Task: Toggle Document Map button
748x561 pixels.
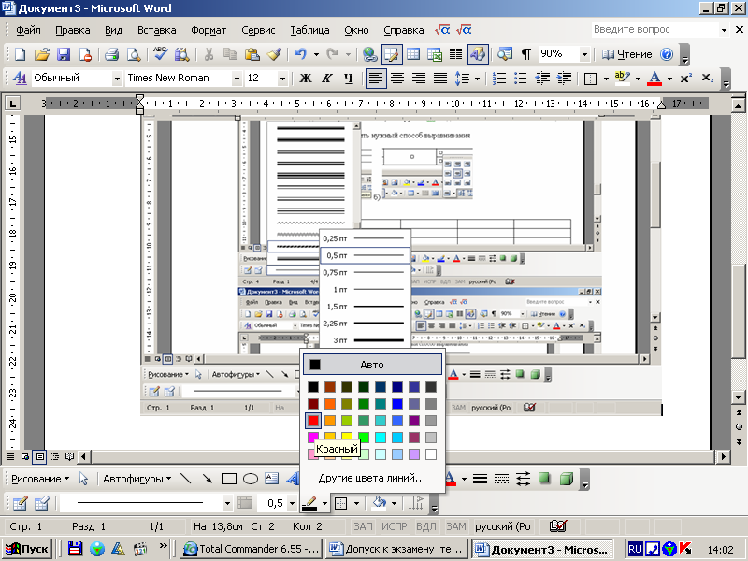Action: (505, 54)
